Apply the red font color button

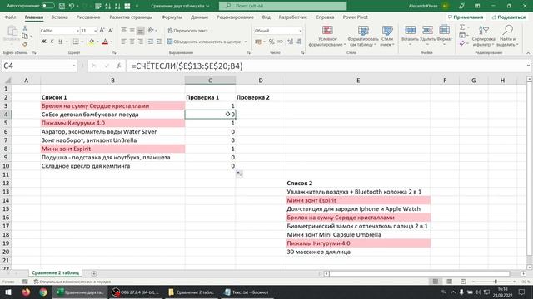click(x=105, y=42)
